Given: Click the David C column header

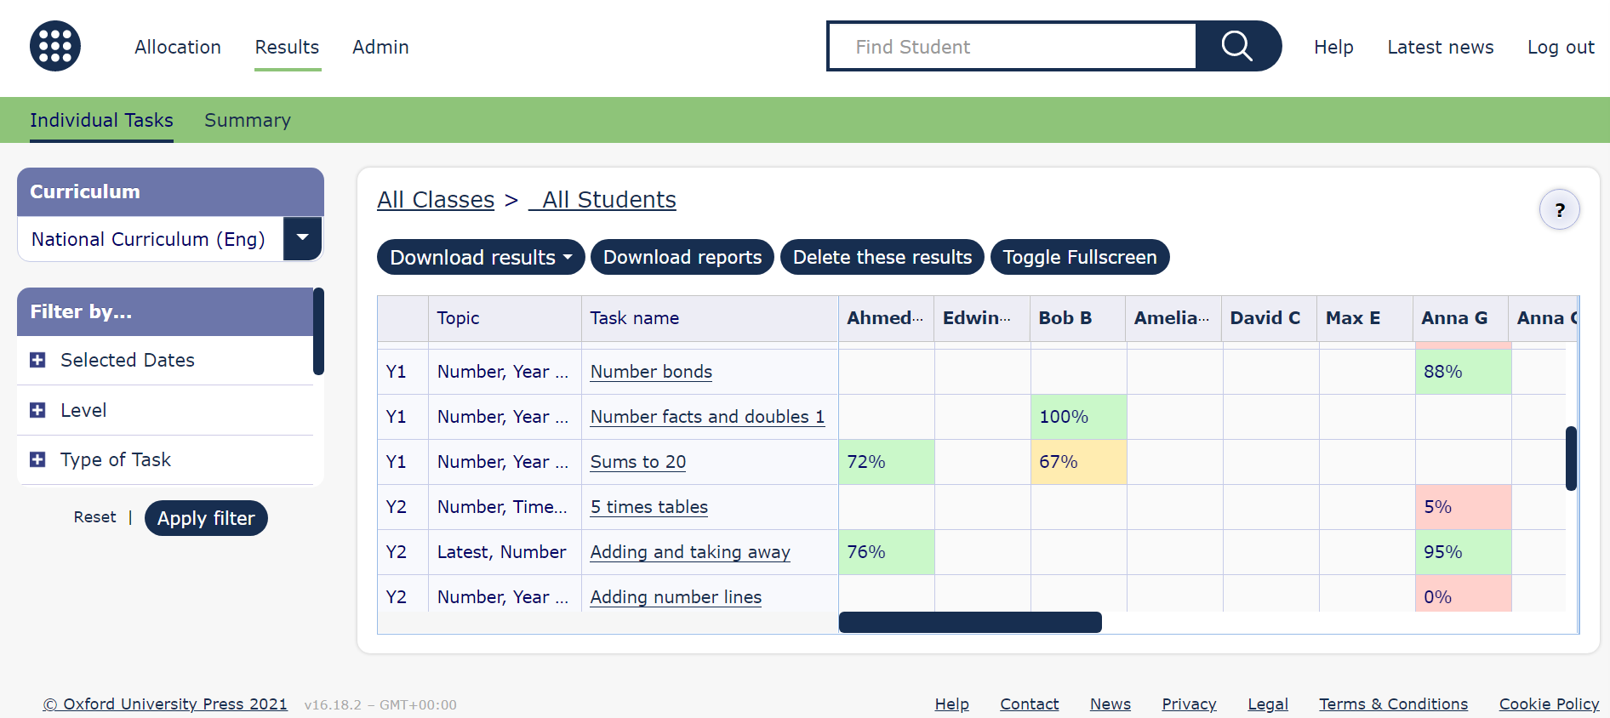Looking at the screenshot, I should [1269, 318].
